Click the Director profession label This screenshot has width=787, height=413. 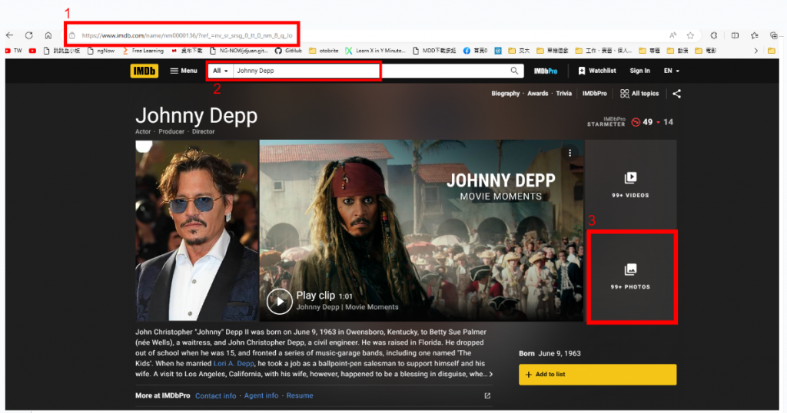[x=203, y=132]
